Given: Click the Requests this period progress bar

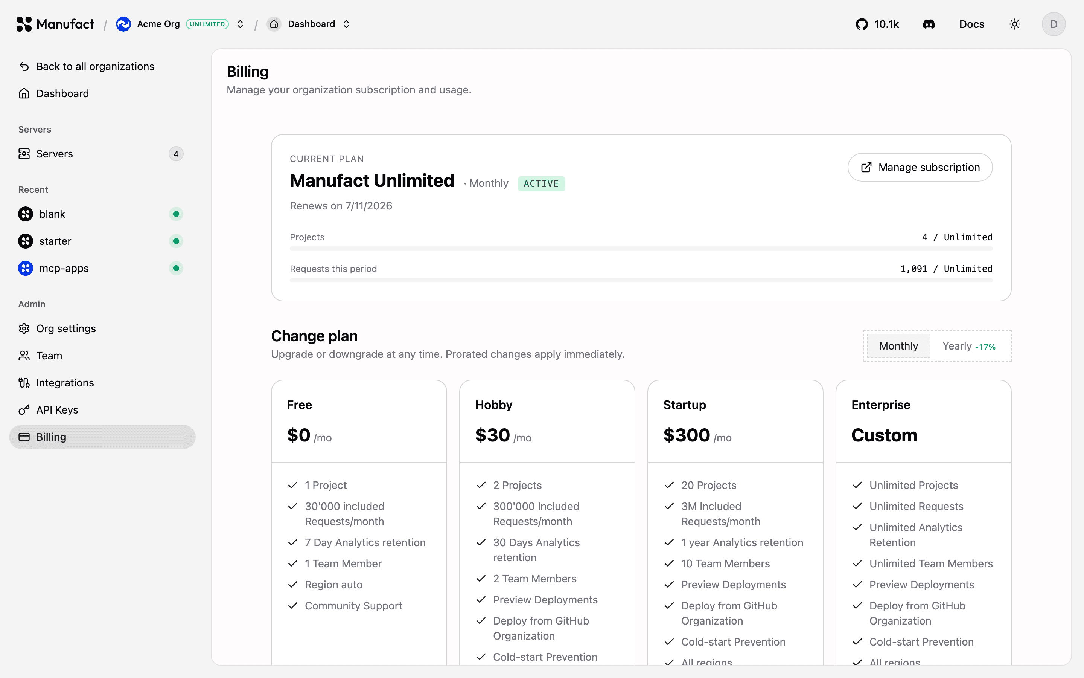Looking at the screenshot, I should (641, 280).
